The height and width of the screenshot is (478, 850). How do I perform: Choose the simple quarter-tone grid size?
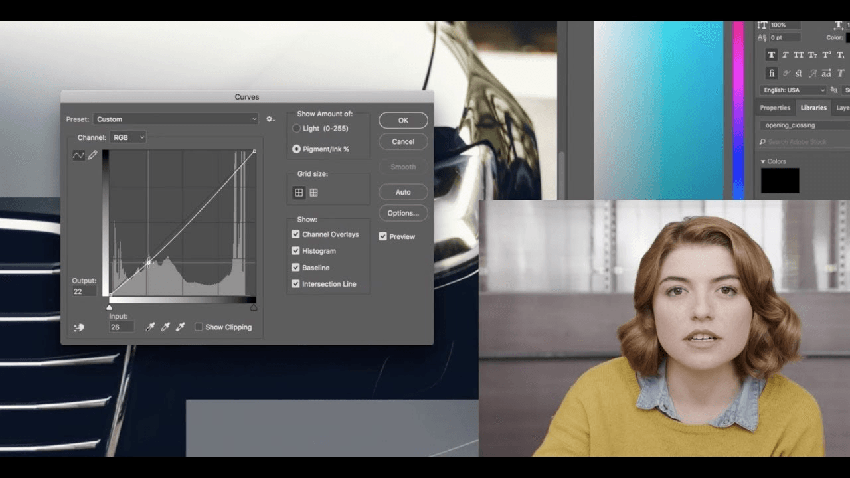tap(299, 193)
